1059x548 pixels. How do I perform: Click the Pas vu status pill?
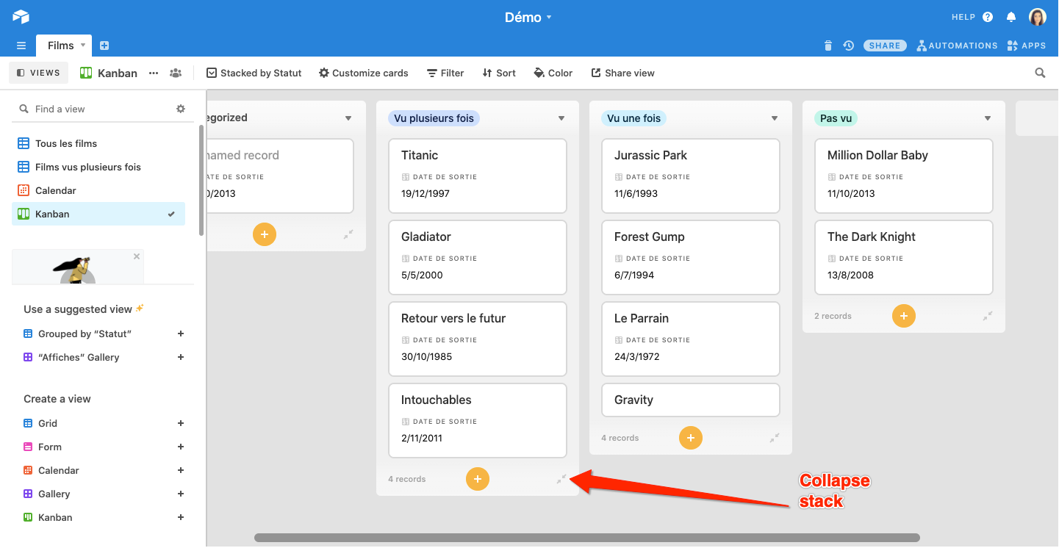point(836,118)
